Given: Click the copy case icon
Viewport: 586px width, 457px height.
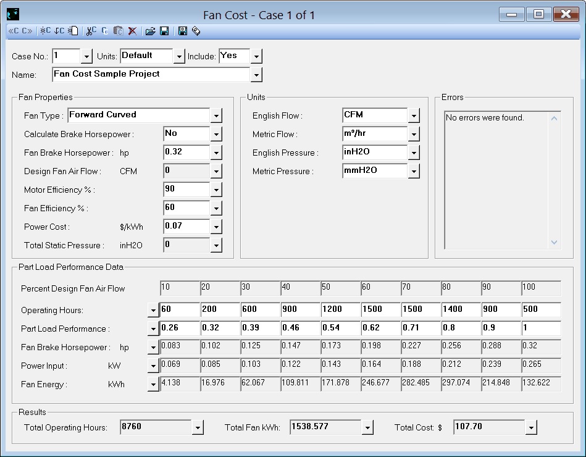Looking at the screenshot, I should tap(104, 31).
